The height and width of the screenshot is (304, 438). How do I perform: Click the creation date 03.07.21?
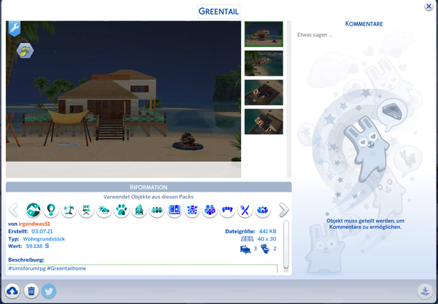tap(42, 232)
